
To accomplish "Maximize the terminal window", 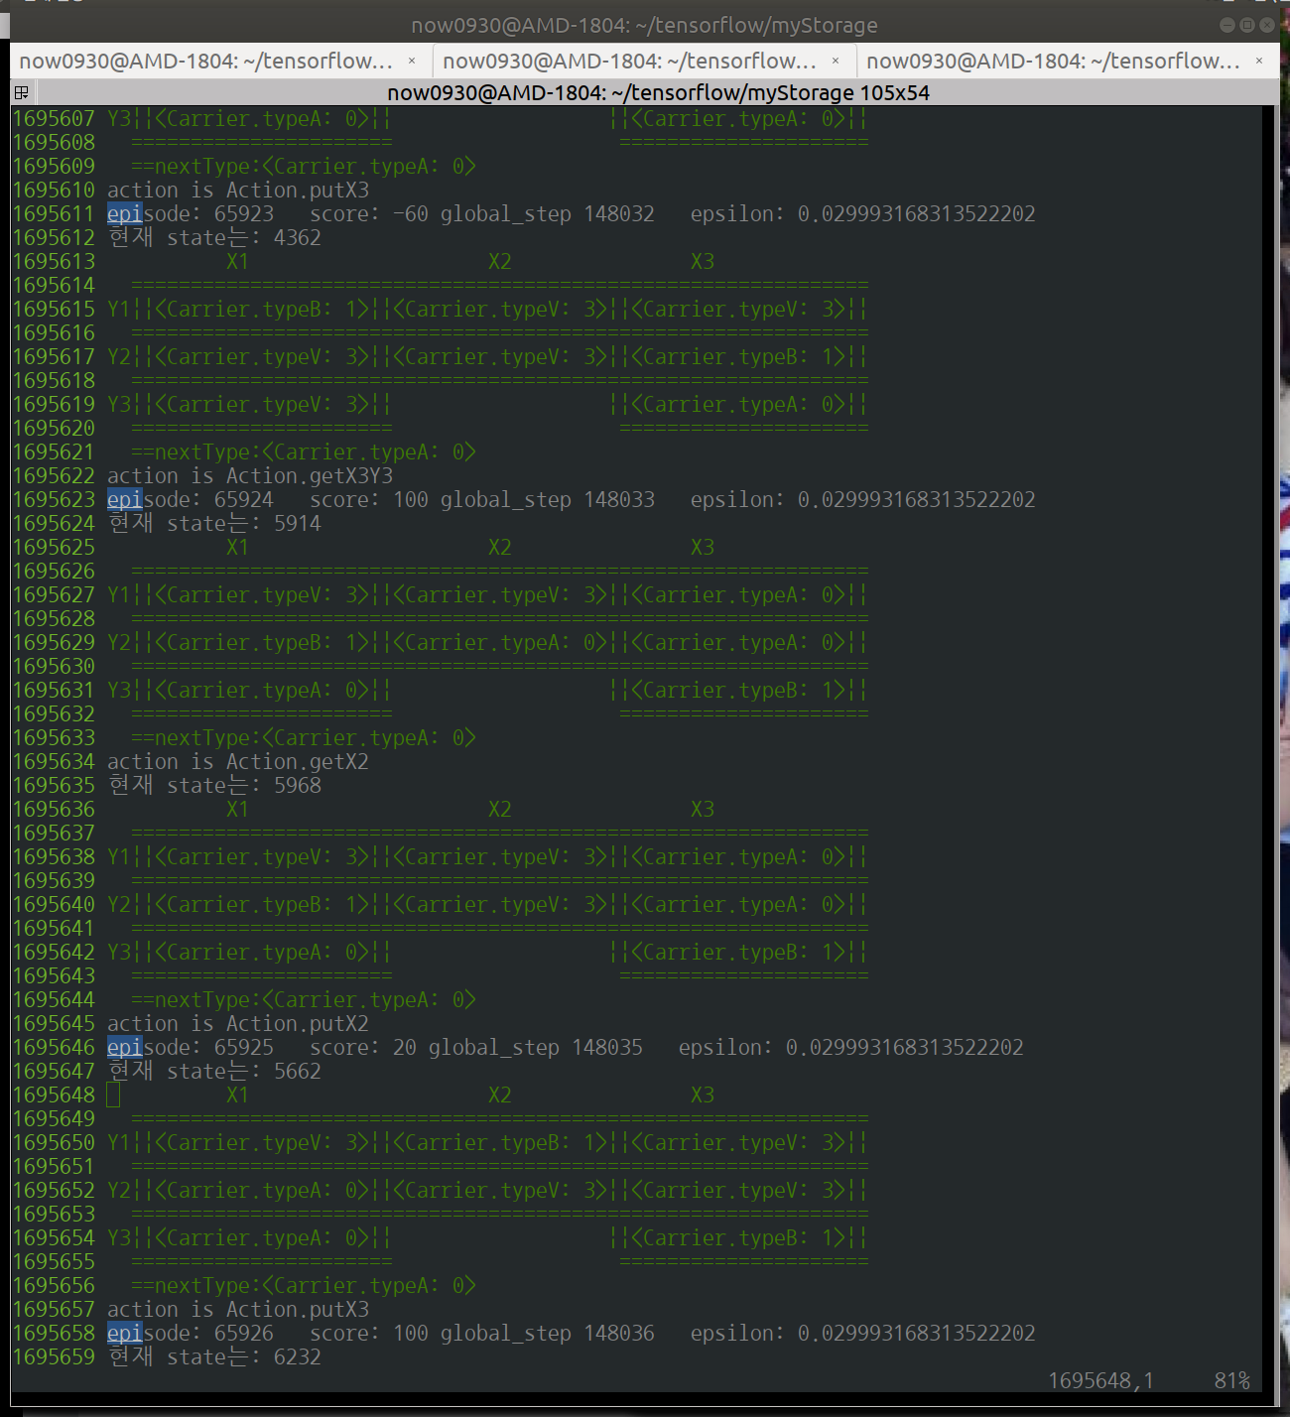I will (x=1247, y=25).
